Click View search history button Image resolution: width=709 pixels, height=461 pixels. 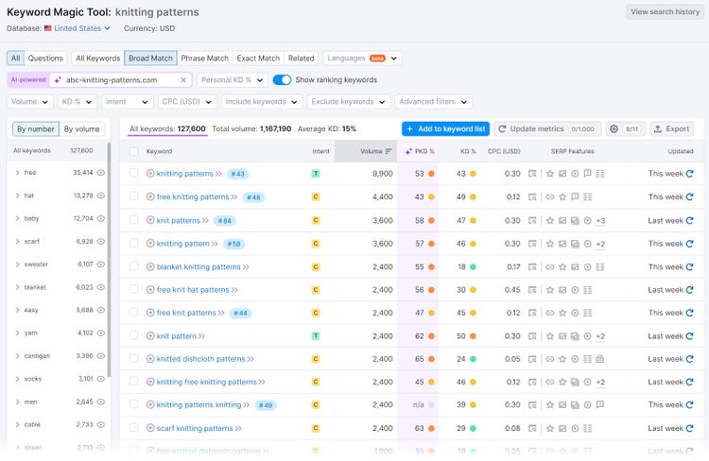point(665,12)
